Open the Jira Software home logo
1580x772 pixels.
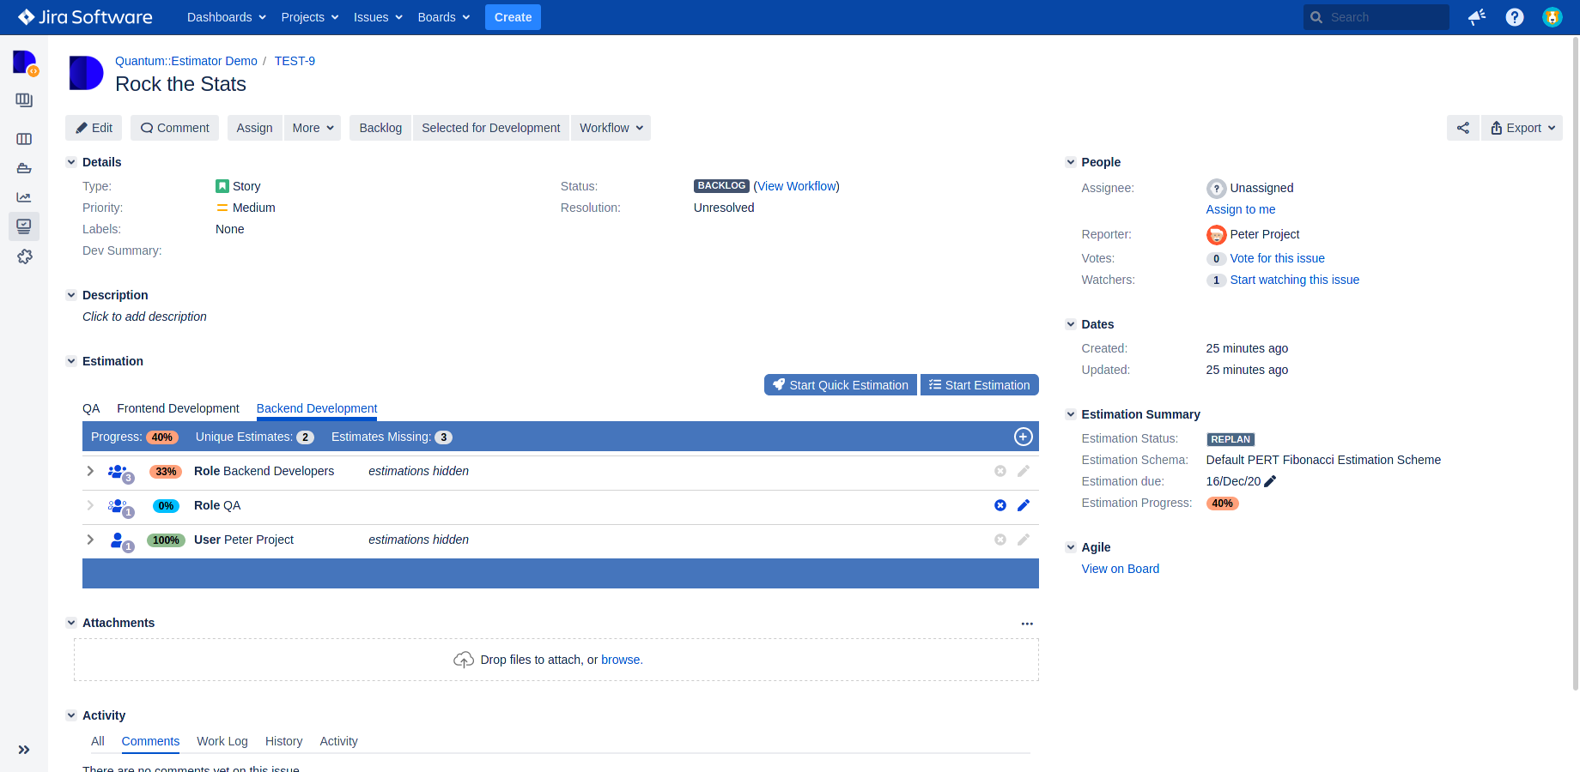click(85, 17)
